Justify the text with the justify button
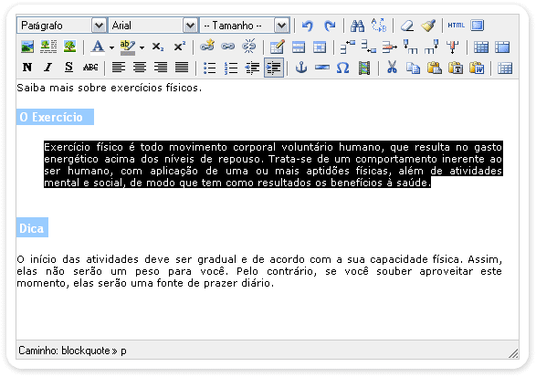The image size is (536, 377). pos(182,68)
